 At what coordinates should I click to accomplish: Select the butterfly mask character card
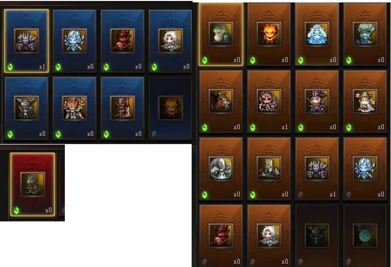pyautogui.click(x=74, y=108)
